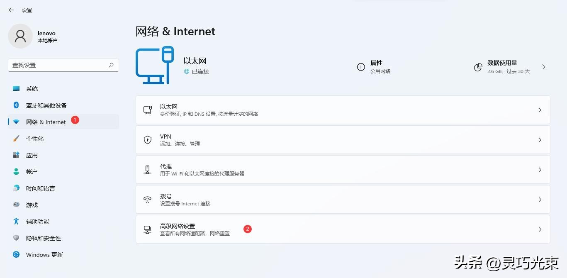Click the 拨号 dial-up phone icon
The image size is (567, 278).
click(x=148, y=199)
